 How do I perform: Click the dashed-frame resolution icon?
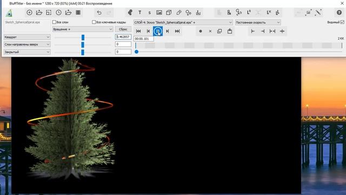click(x=49, y=12)
